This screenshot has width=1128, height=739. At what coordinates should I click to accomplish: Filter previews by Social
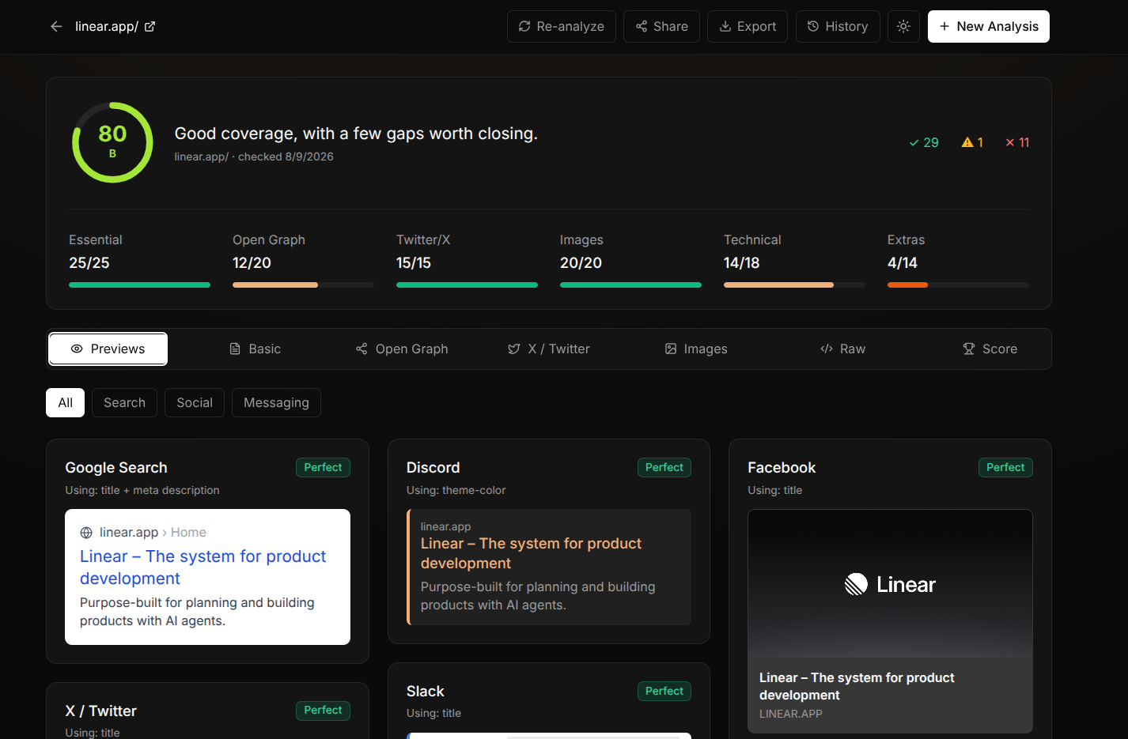pyautogui.click(x=195, y=402)
